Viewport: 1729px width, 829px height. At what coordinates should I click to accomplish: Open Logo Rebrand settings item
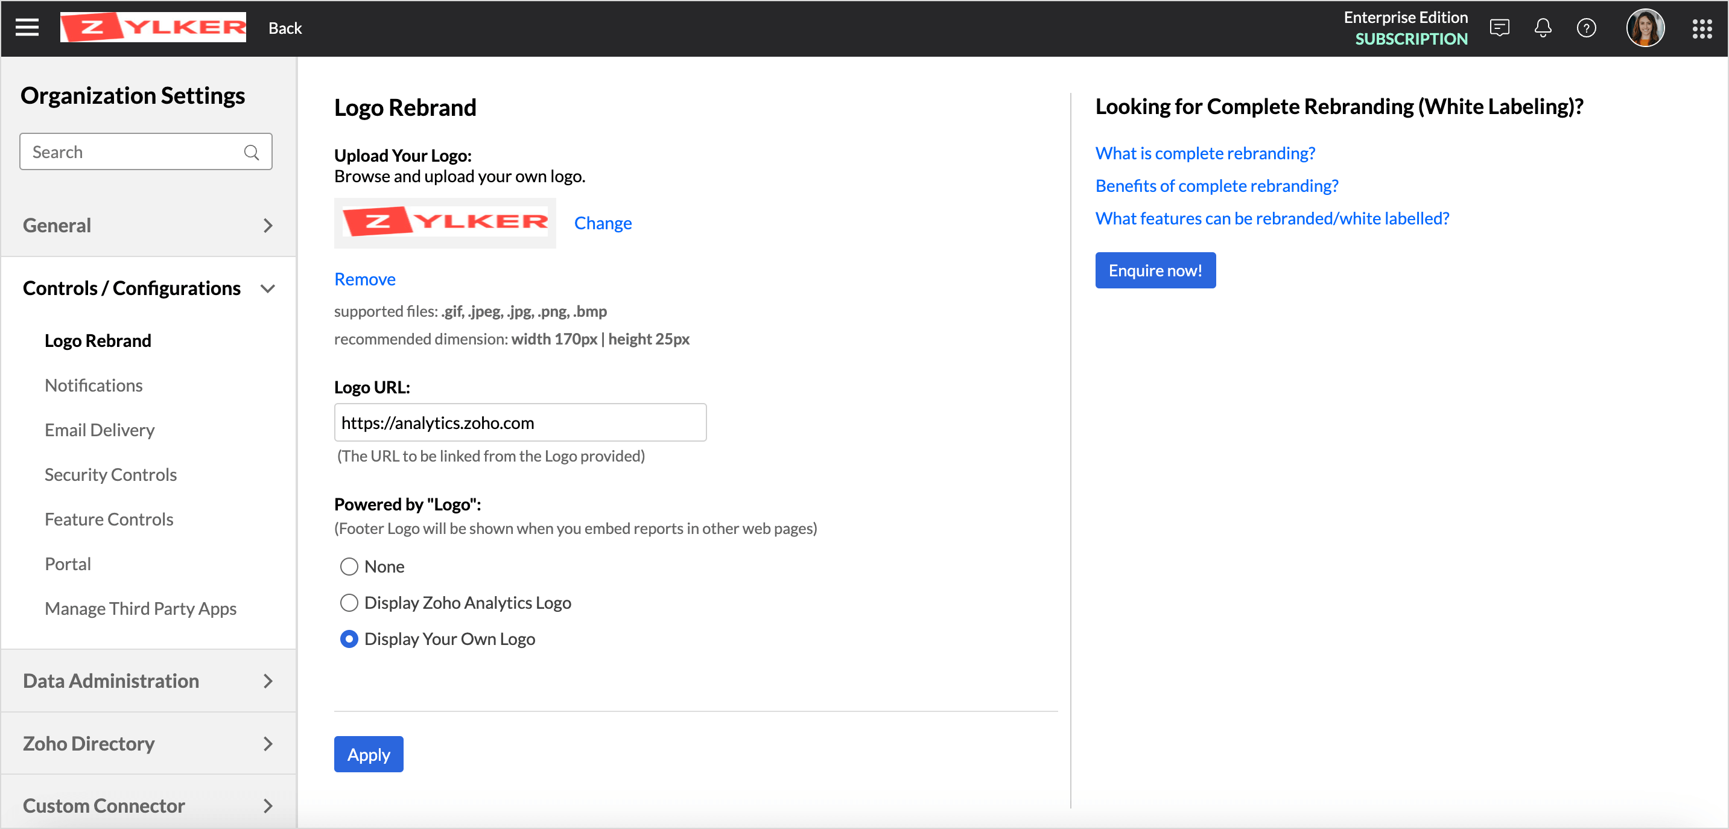[x=98, y=341]
